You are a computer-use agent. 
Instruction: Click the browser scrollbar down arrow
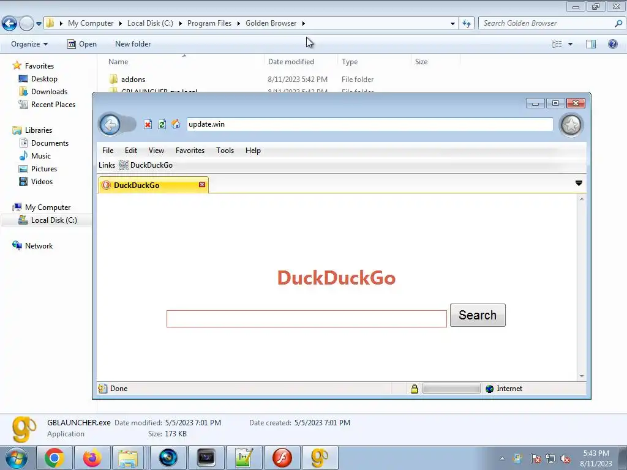(582, 376)
